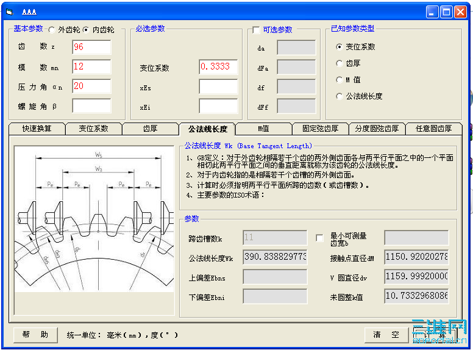
Task: Minimize the AAA window
Action: tap(432, 12)
